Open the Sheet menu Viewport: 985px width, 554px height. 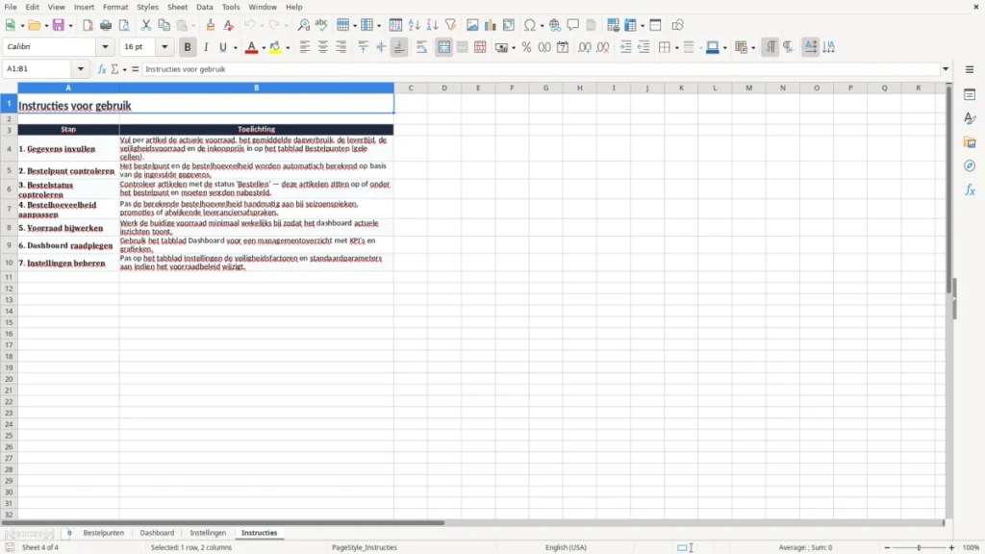pyautogui.click(x=177, y=7)
